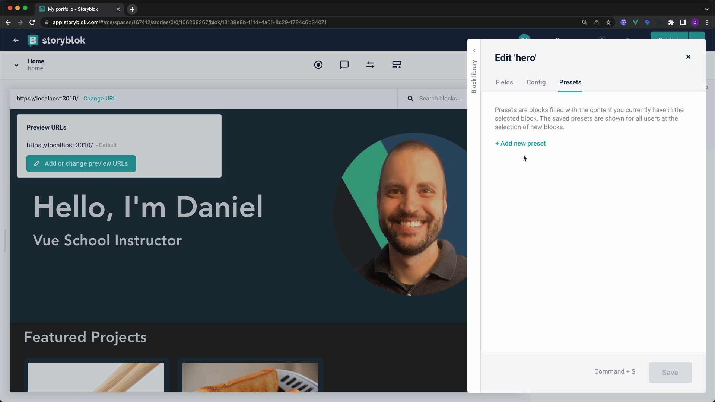
Task: Click the Storyblok logo
Action: click(57, 40)
